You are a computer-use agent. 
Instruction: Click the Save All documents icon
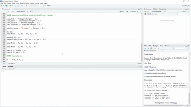point(19,6)
